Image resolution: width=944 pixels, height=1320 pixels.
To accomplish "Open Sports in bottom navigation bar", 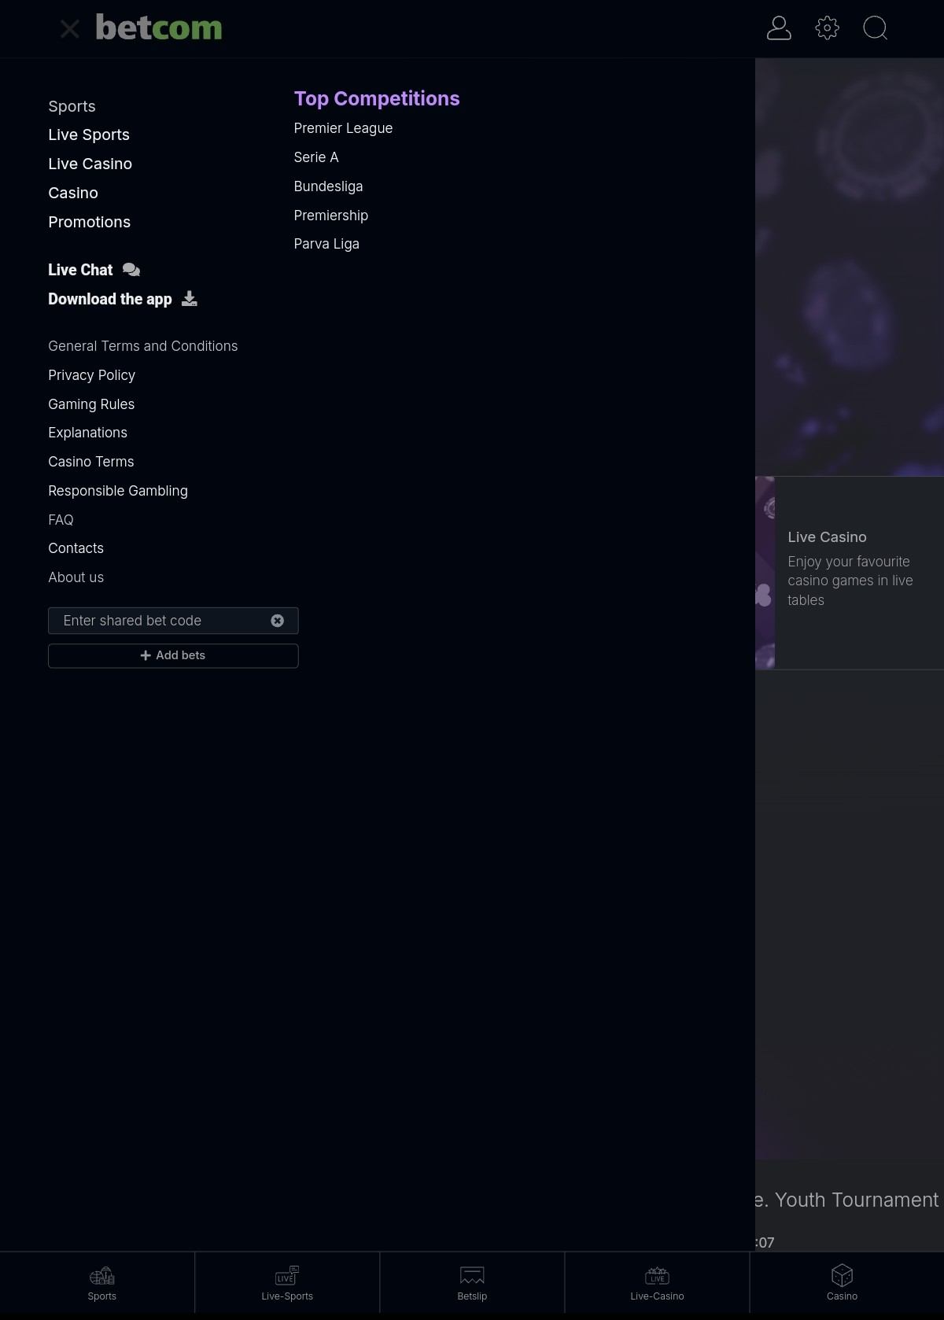I will tap(101, 1283).
